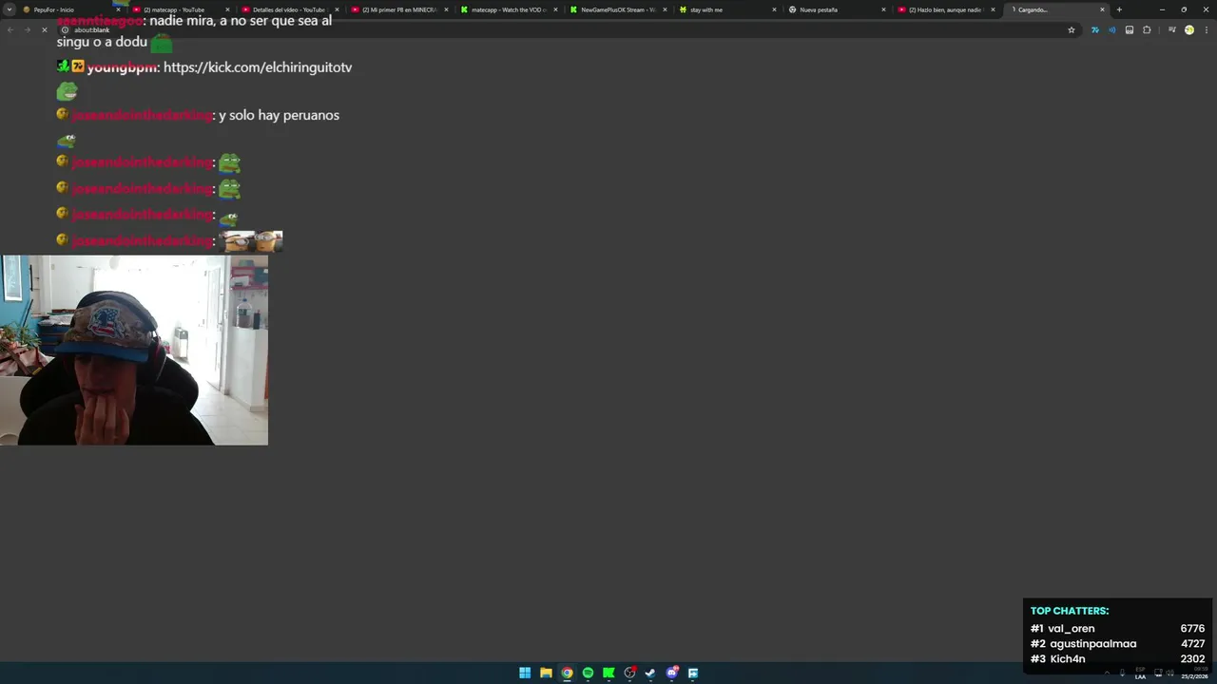Click the #3 Kich4n chatter row
Viewport: 1217px width, 684px height.
pyautogui.click(x=1117, y=658)
